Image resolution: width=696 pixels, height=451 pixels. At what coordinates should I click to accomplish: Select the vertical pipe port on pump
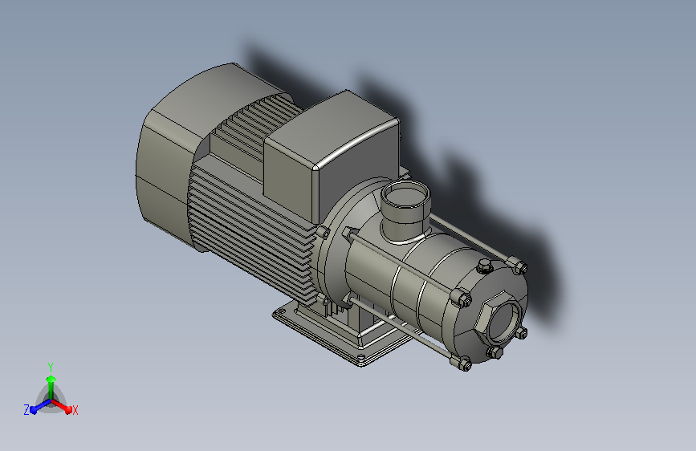tap(405, 210)
